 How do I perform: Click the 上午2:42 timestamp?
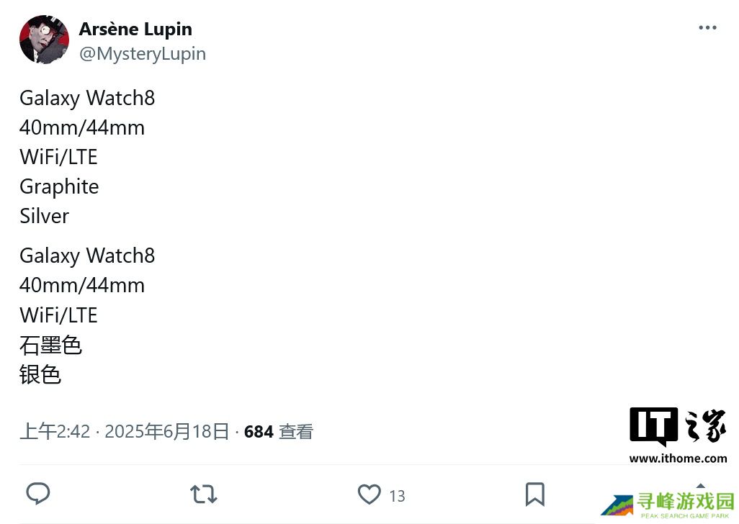point(55,432)
